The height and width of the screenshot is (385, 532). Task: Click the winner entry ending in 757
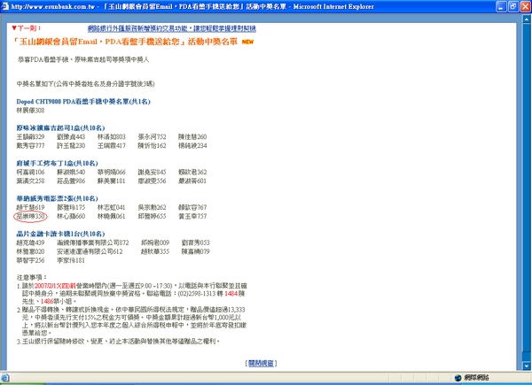192,216
